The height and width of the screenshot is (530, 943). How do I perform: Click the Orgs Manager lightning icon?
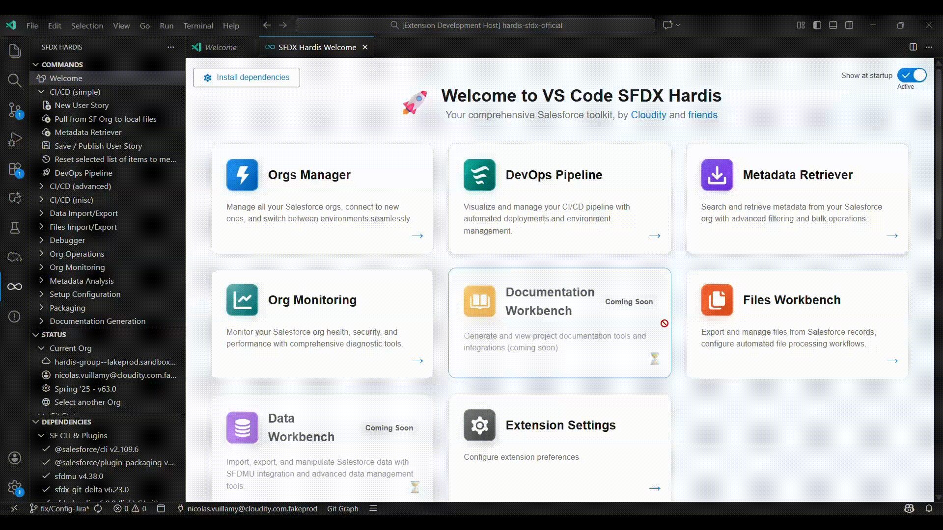[x=242, y=175]
